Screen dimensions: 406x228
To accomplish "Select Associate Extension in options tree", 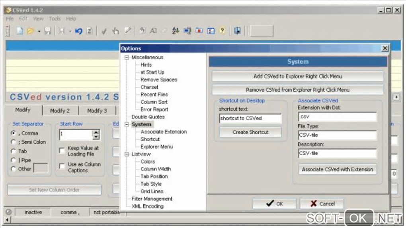I will (x=164, y=132).
